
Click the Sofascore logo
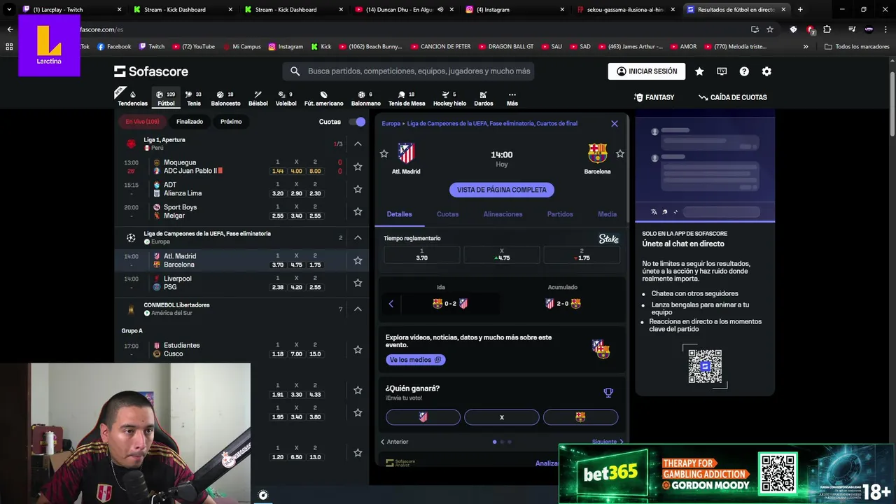[x=151, y=71]
